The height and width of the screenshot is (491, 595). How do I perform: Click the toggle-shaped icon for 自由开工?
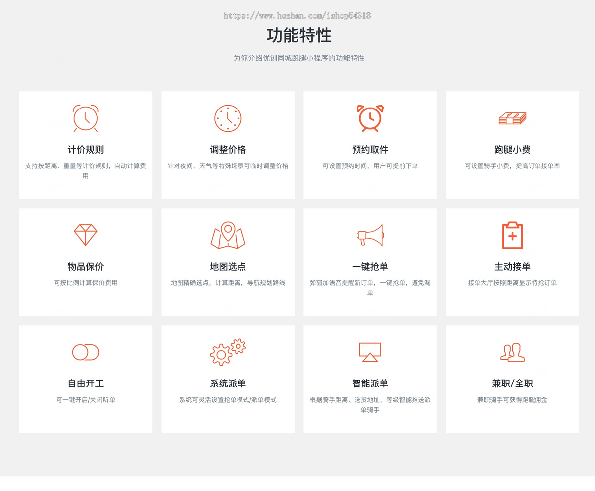(x=86, y=352)
